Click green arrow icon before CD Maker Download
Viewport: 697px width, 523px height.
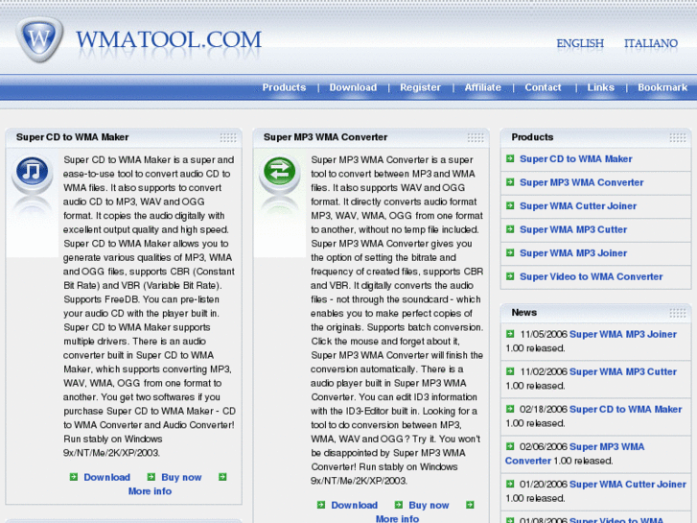74,477
